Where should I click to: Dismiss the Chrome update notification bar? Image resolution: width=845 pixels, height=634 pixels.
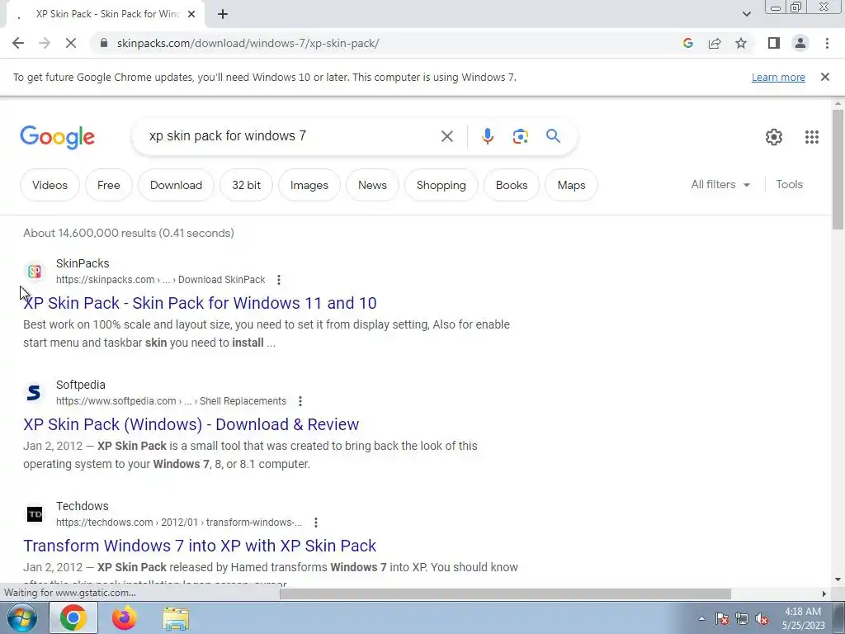pos(824,77)
